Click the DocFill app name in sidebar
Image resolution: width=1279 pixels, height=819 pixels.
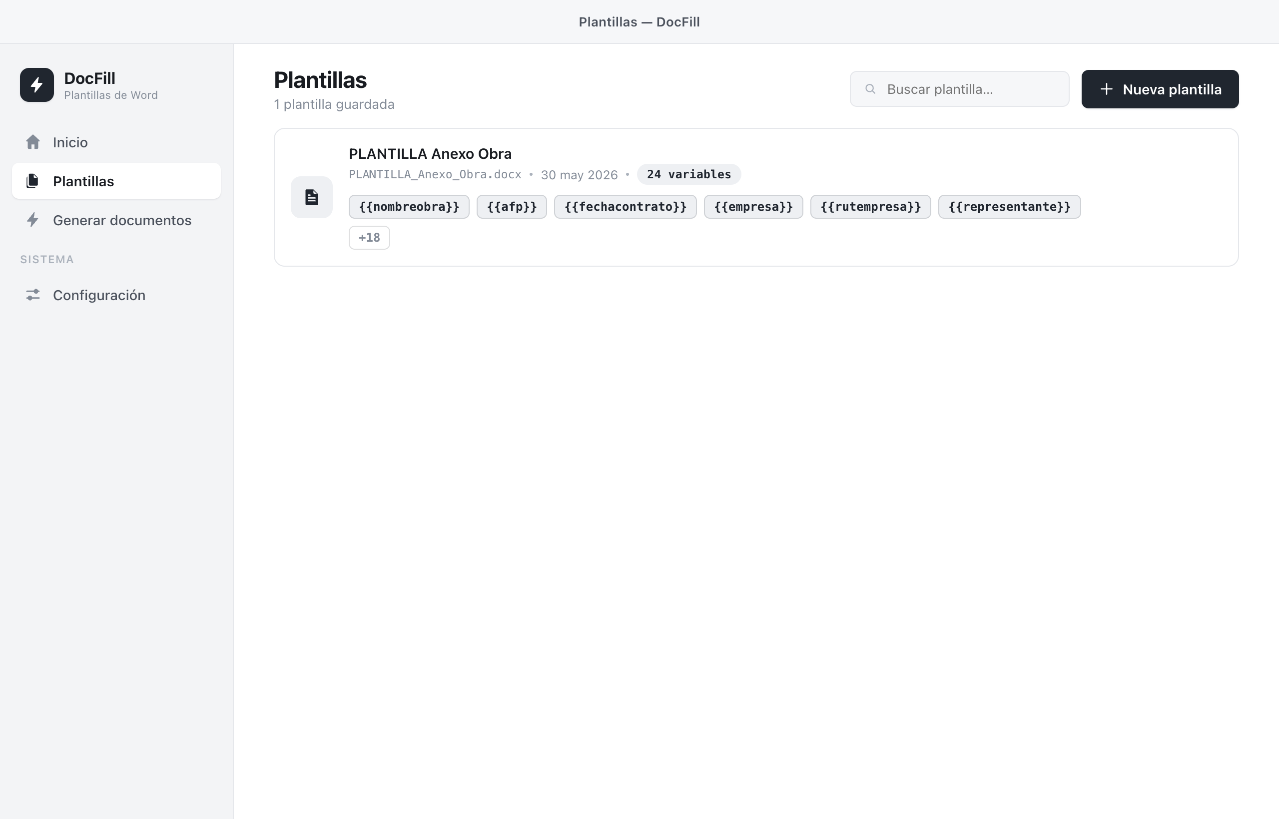point(89,78)
